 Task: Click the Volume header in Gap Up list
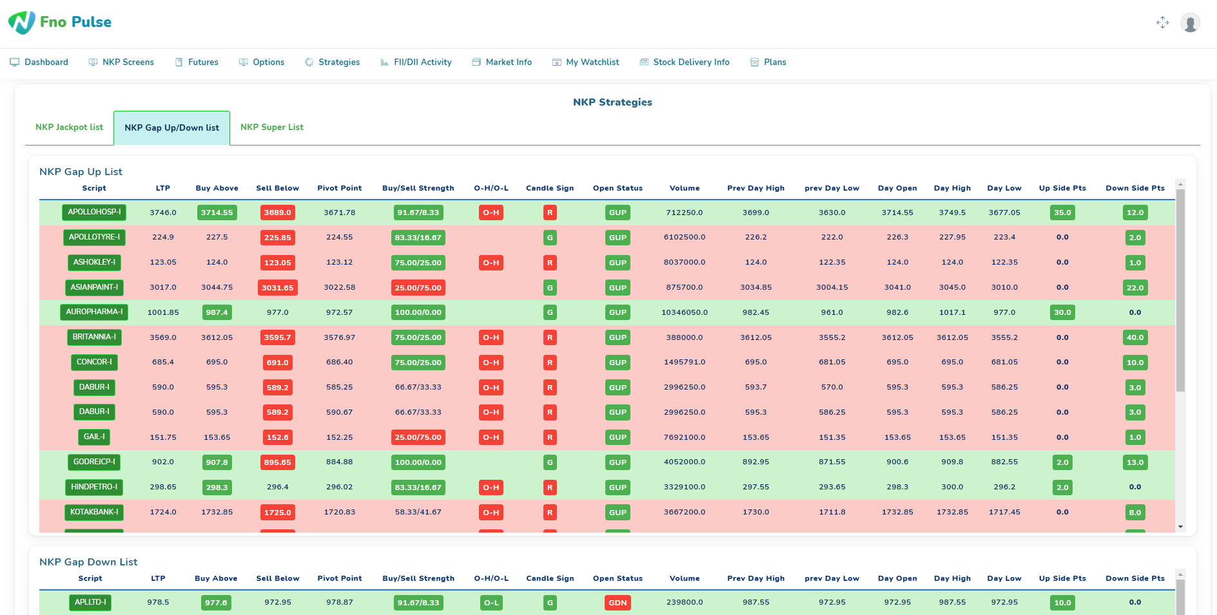tap(685, 188)
